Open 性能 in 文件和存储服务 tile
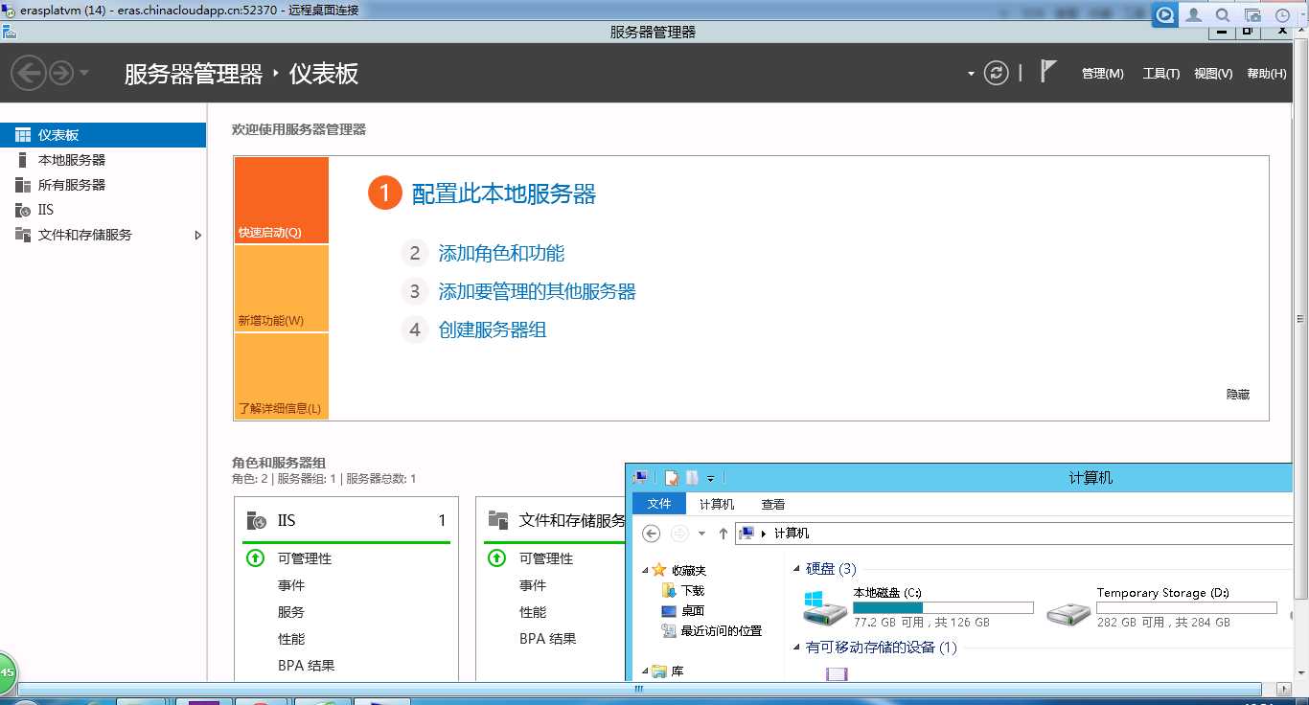Image resolution: width=1309 pixels, height=705 pixels. click(533, 612)
